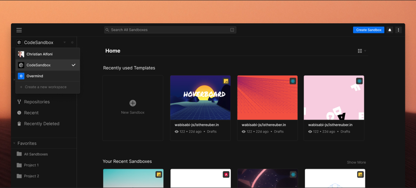
Task: Collapse the Favorites section triangle
Action: [14, 143]
